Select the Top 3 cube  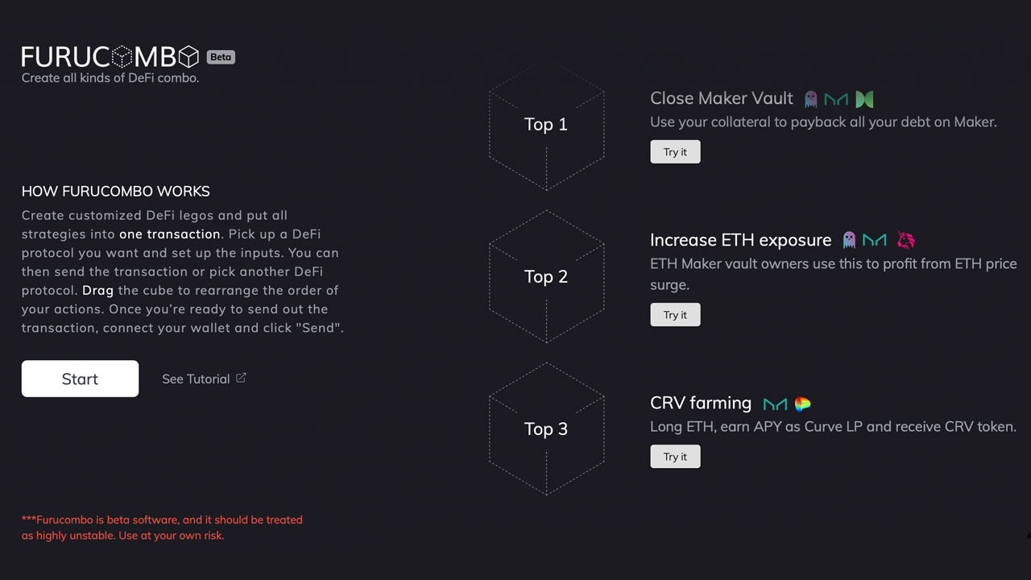click(546, 429)
